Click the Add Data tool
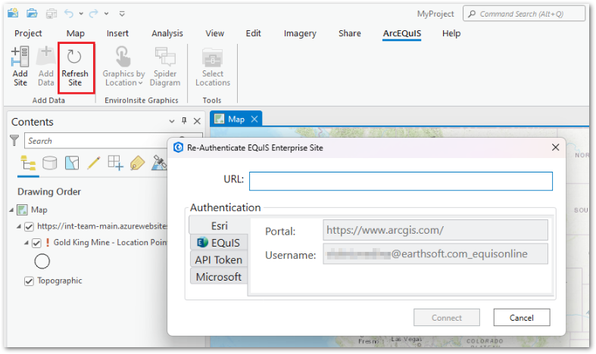Screen dimensions: 596x354 (x=46, y=67)
